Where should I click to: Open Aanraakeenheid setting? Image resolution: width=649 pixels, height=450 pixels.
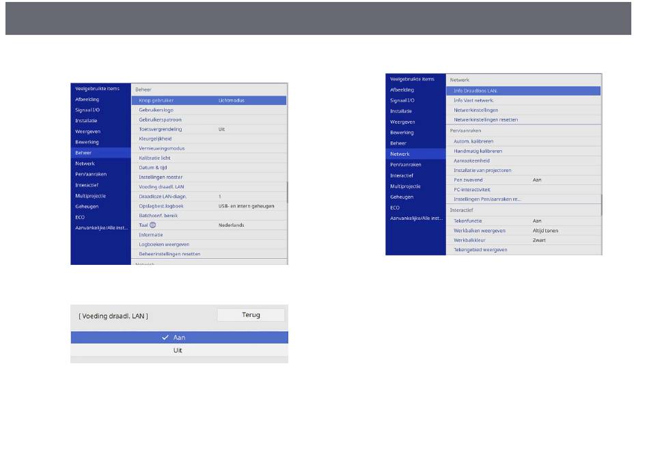coord(523,160)
